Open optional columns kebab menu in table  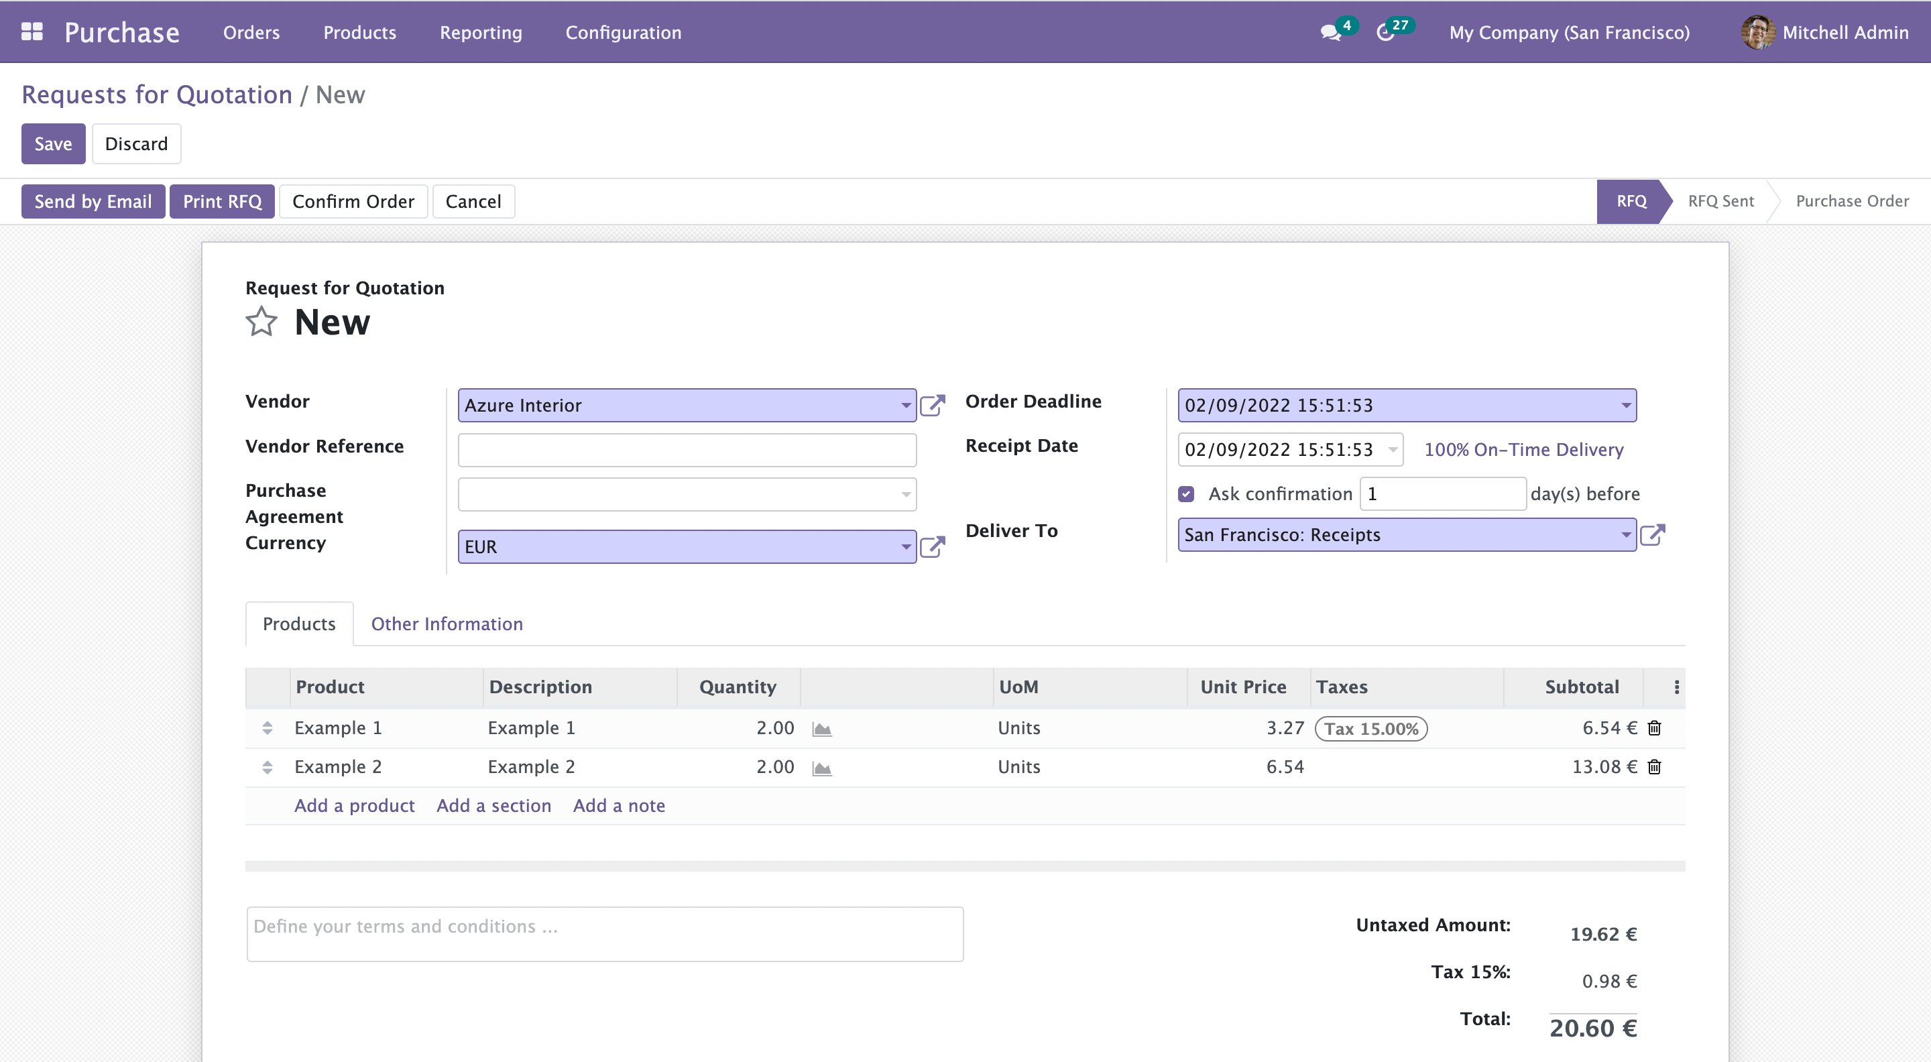coord(1676,687)
